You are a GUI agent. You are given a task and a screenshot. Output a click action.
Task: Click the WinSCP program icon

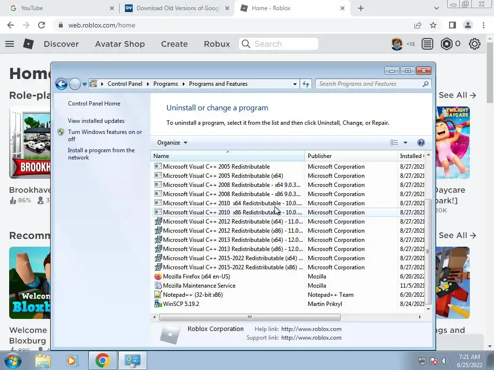click(x=158, y=304)
